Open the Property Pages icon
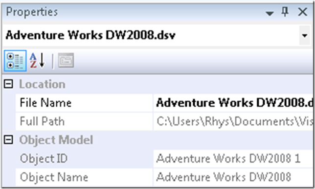Image resolution: width=315 pixels, height=189 pixels. click(66, 60)
